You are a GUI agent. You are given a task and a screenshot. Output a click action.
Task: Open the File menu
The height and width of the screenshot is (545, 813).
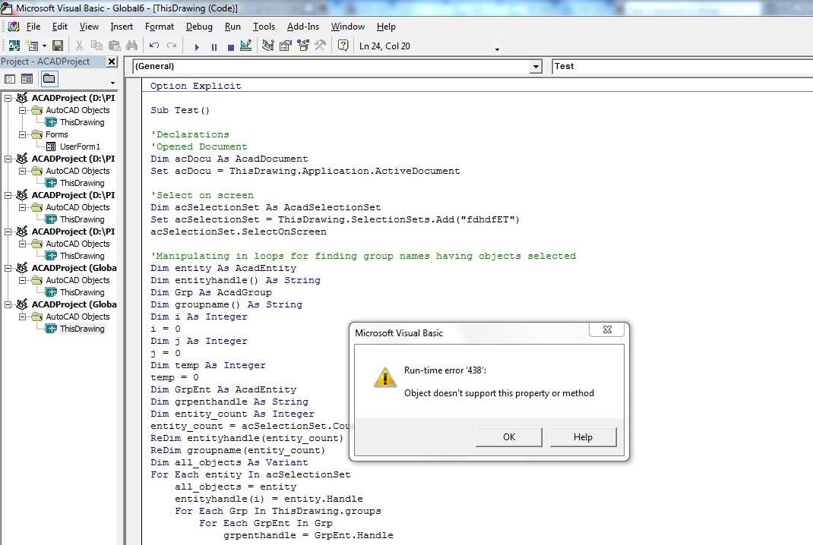coord(33,27)
